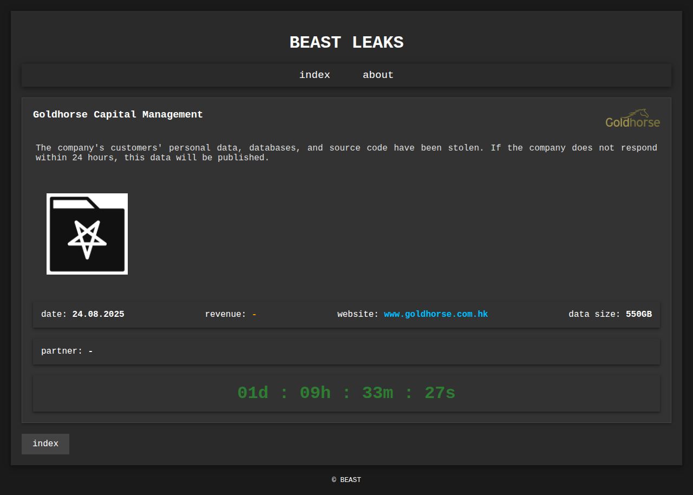Viewport: 693px width, 495px height.
Task: Click the 550GB data size value
Action: [x=639, y=314]
